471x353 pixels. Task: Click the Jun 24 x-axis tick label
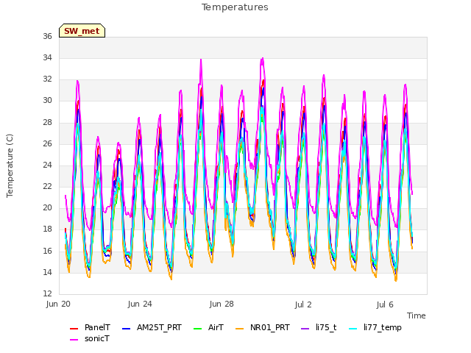coord(140,304)
